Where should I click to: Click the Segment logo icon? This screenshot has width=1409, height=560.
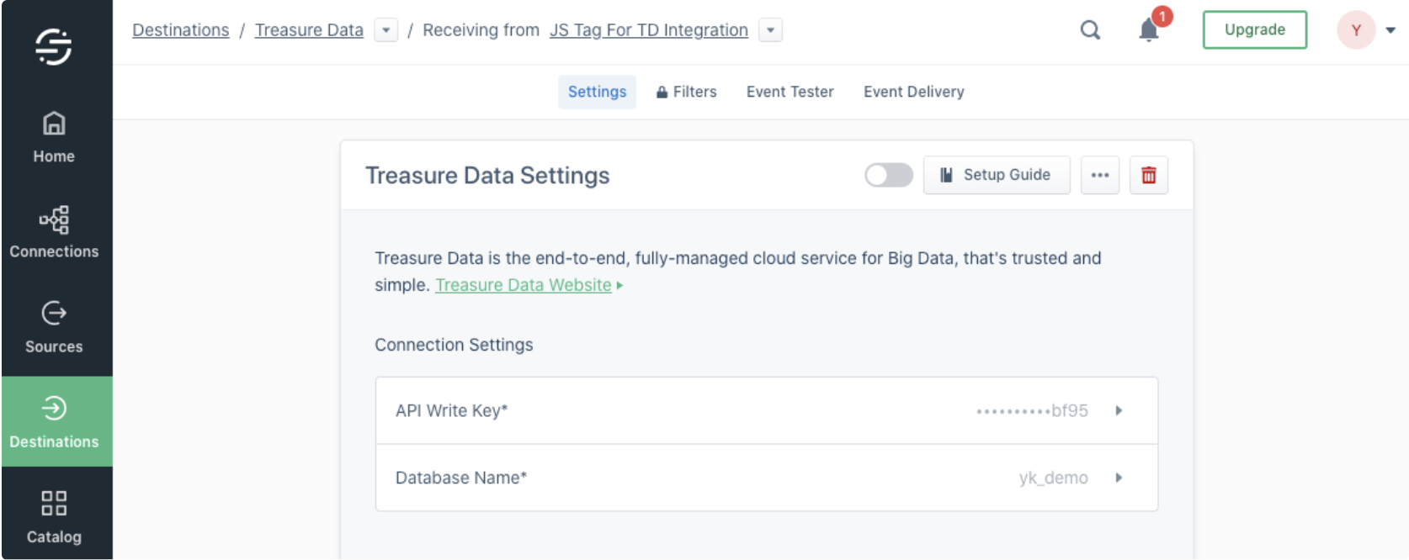(54, 46)
